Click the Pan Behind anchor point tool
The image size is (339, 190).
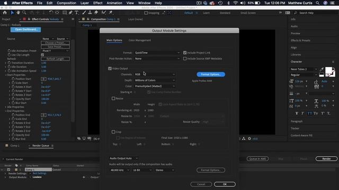point(57,13)
